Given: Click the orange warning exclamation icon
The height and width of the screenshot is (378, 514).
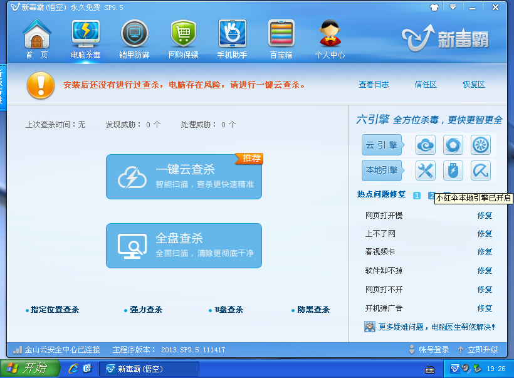Looking at the screenshot, I should pyautogui.click(x=41, y=85).
